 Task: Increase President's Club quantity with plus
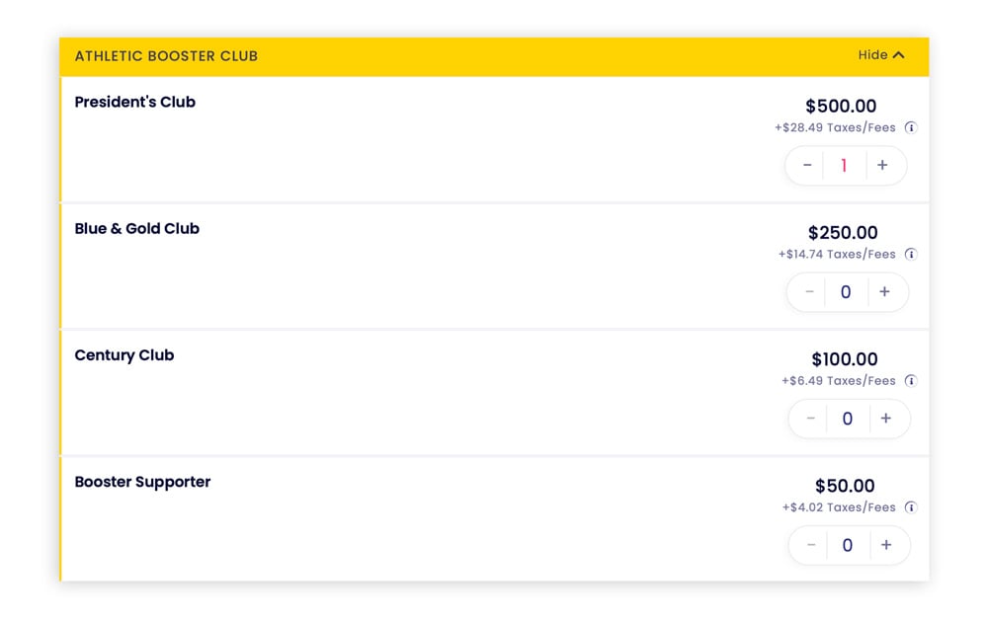click(882, 165)
